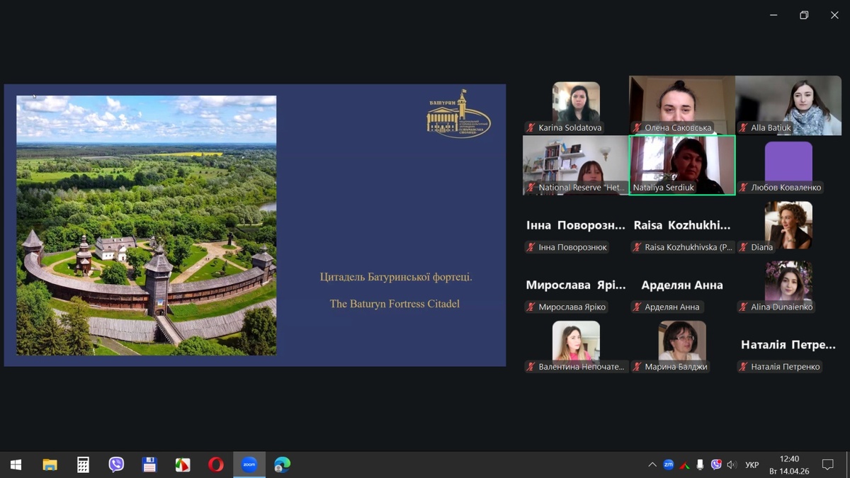
Task: Click muted mic icon beside Karina Soldatova
Action: pos(531,128)
